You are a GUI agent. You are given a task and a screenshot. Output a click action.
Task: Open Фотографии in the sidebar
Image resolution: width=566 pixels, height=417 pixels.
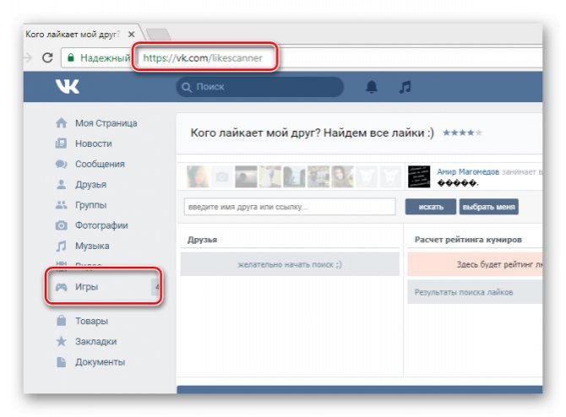coord(101,225)
